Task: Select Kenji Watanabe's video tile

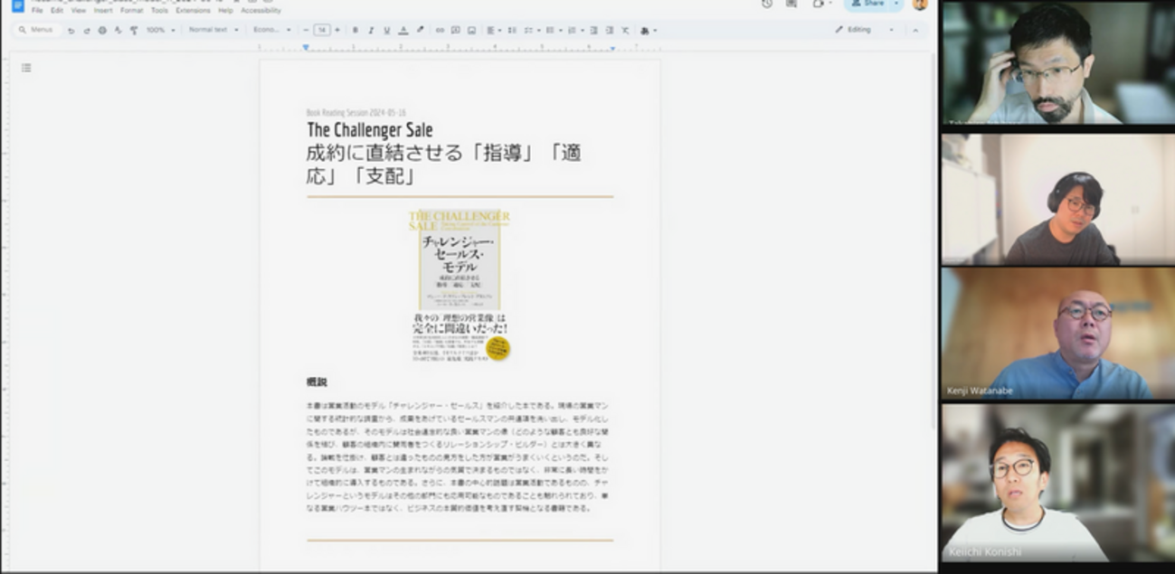Action: [1058, 334]
